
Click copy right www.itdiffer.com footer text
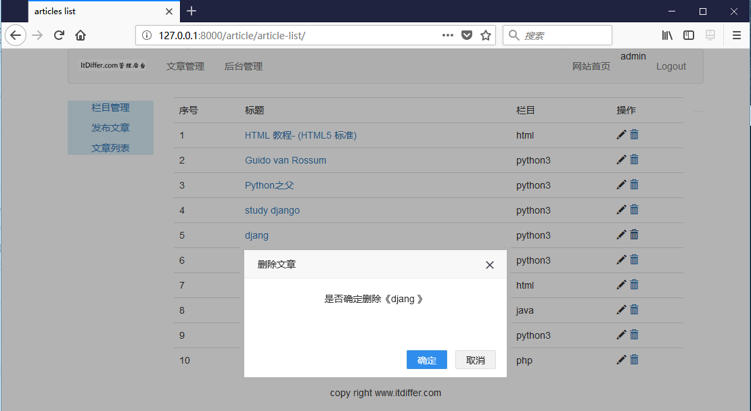pyautogui.click(x=386, y=393)
